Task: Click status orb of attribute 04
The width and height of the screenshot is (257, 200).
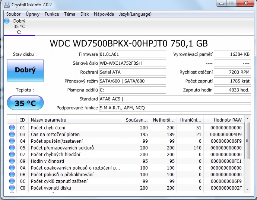Action: pos(12,141)
